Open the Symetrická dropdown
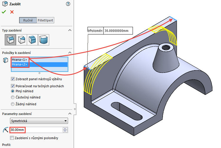 [39, 121]
